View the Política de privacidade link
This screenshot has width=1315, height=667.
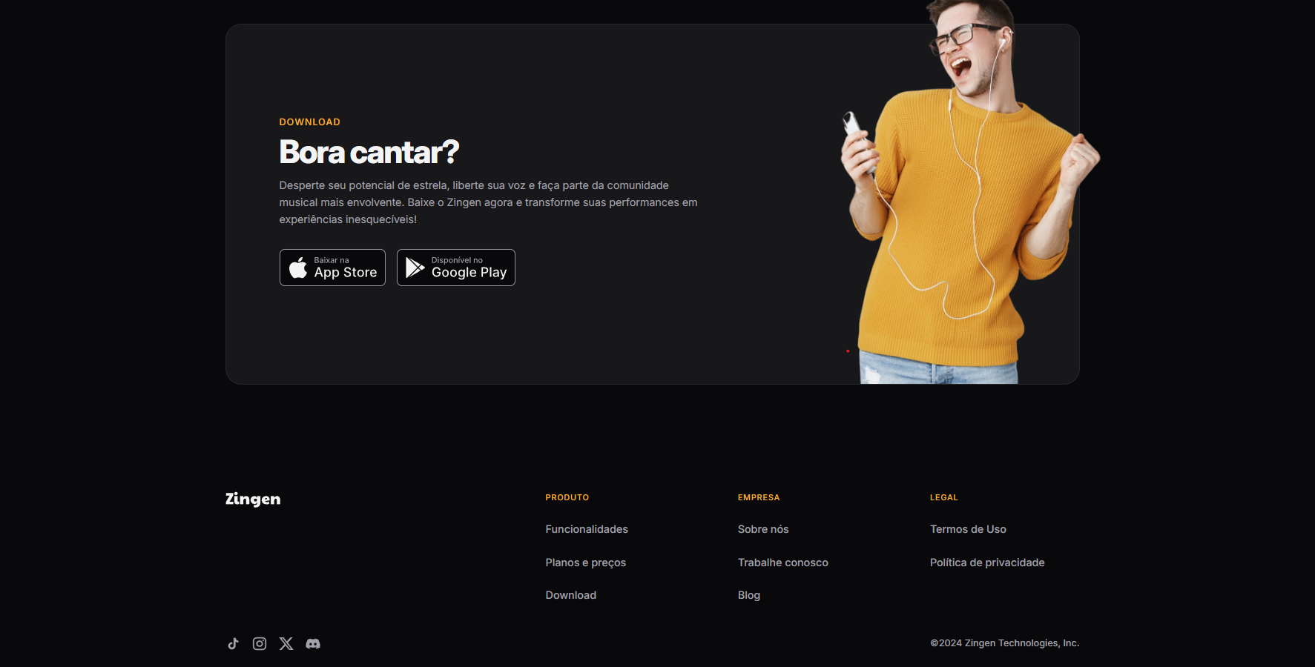987,563
